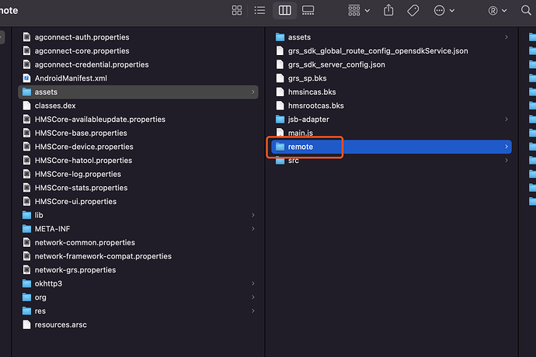Switch to gallery view

point(308,11)
